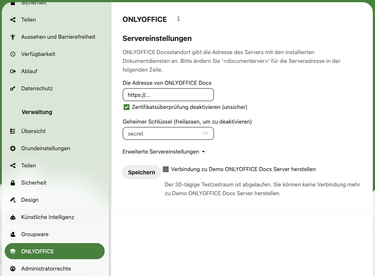Click the Servereinstellungen heading
This screenshot has width=375, height=276.
[157, 38]
